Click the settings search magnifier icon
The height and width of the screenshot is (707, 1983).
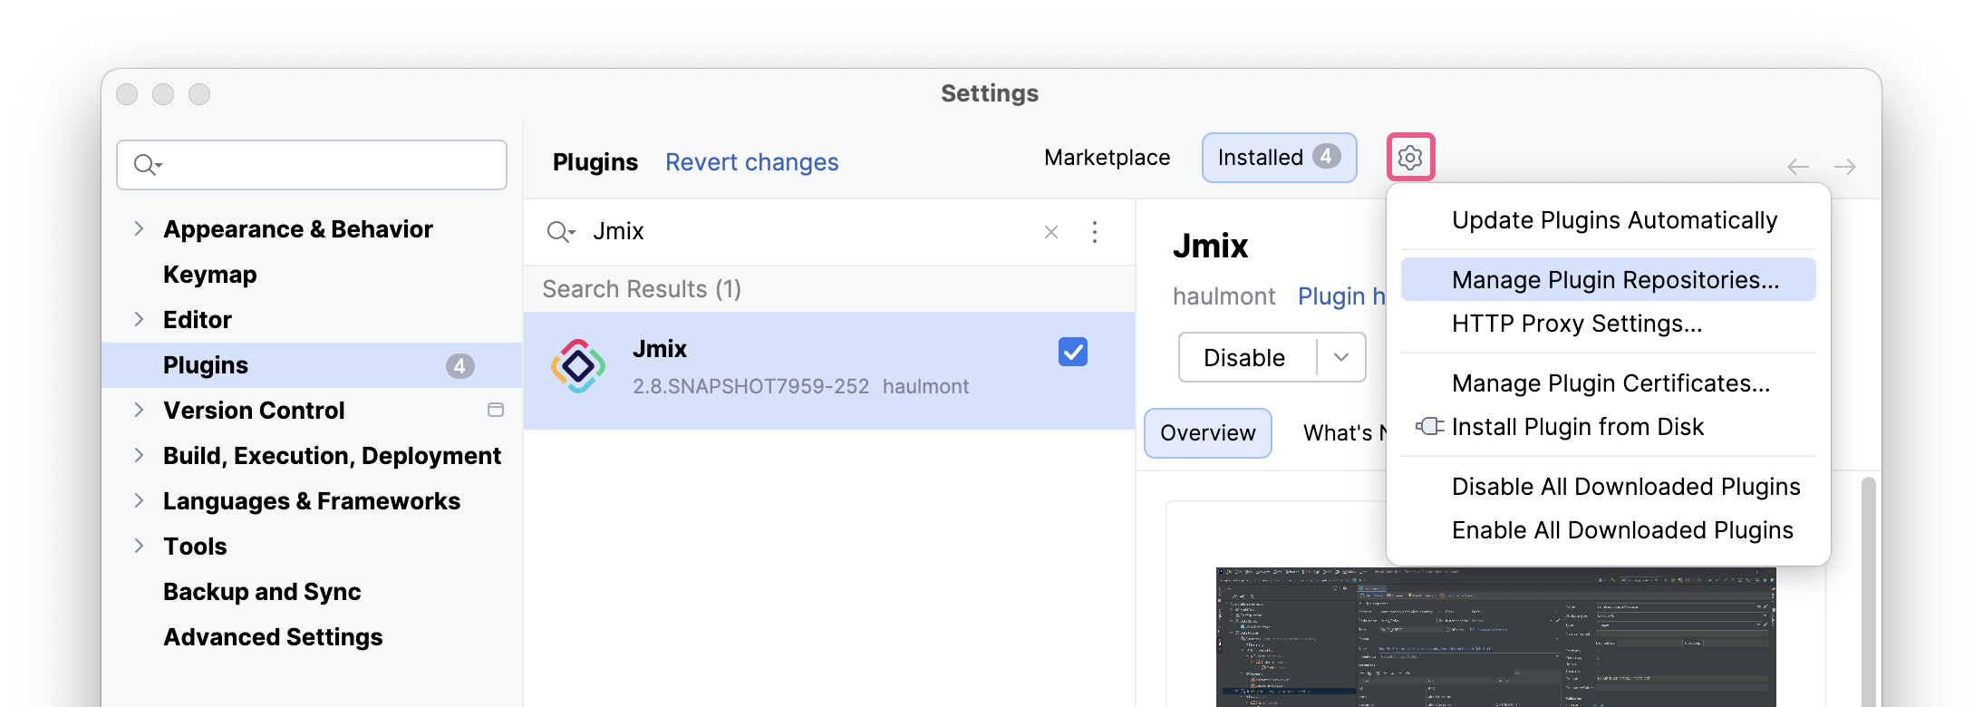coord(147,165)
